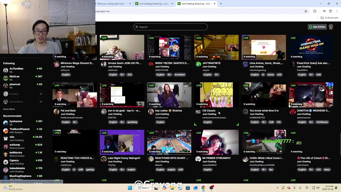This screenshot has height=192, width=341.
Task: Open the All Bookmarks folder
Action: pos(330,18)
